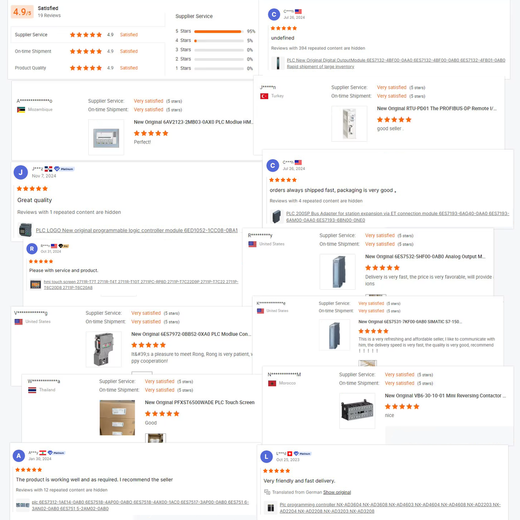
Task: Click the J avatar on the Nov 7, 2024 review
Action: 20,173
